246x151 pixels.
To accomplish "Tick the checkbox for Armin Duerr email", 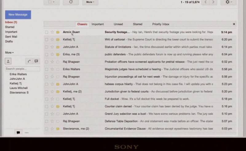I will click(46, 32).
